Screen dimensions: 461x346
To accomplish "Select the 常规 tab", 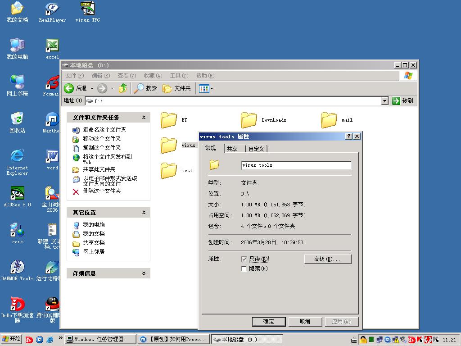I will pyautogui.click(x=211, y=148).
